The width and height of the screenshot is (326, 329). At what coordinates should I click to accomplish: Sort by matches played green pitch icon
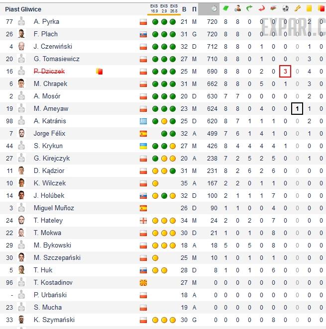click(225, 8)
